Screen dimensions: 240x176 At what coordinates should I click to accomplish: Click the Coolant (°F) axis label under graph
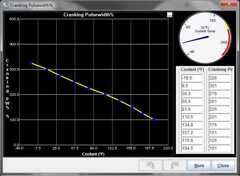coord(93,154)
